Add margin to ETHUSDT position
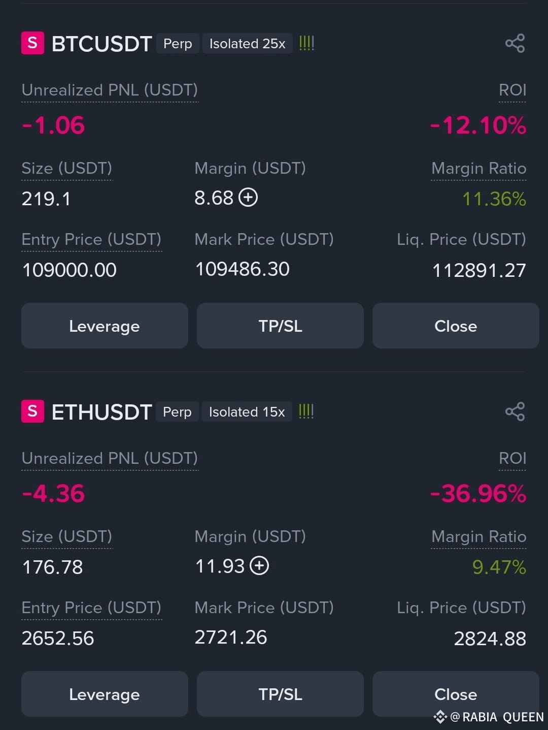The width and height of the screenshot is (548, 730). 259,565
